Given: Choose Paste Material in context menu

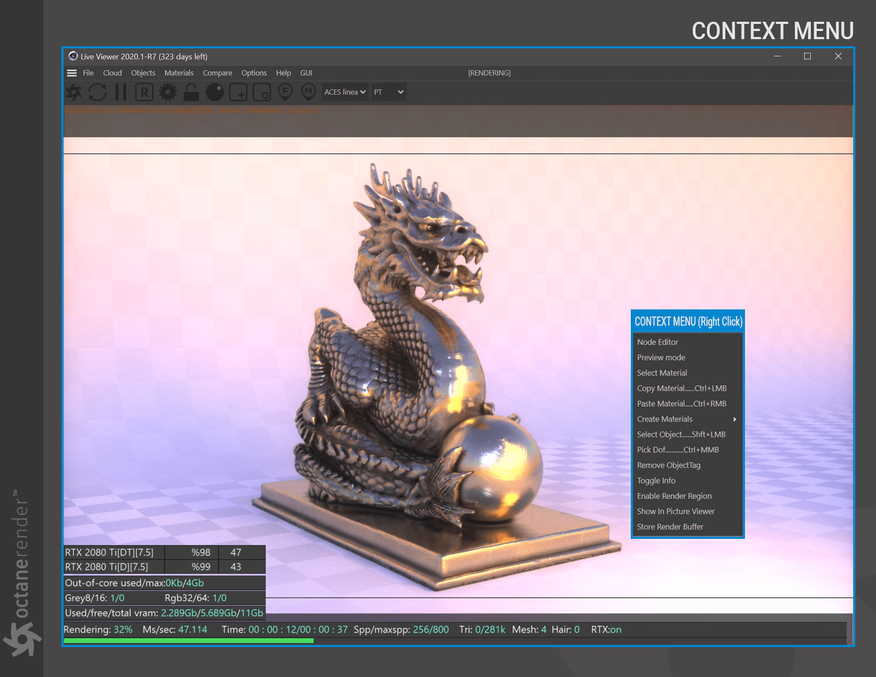Looking at the screenshot, I should tap(687, 403).
